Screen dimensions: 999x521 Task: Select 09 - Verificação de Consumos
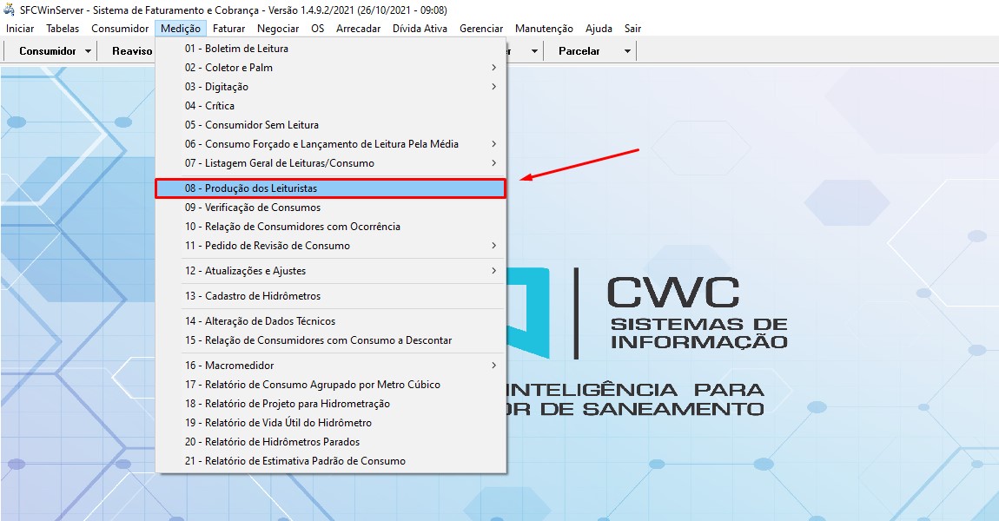252,208
